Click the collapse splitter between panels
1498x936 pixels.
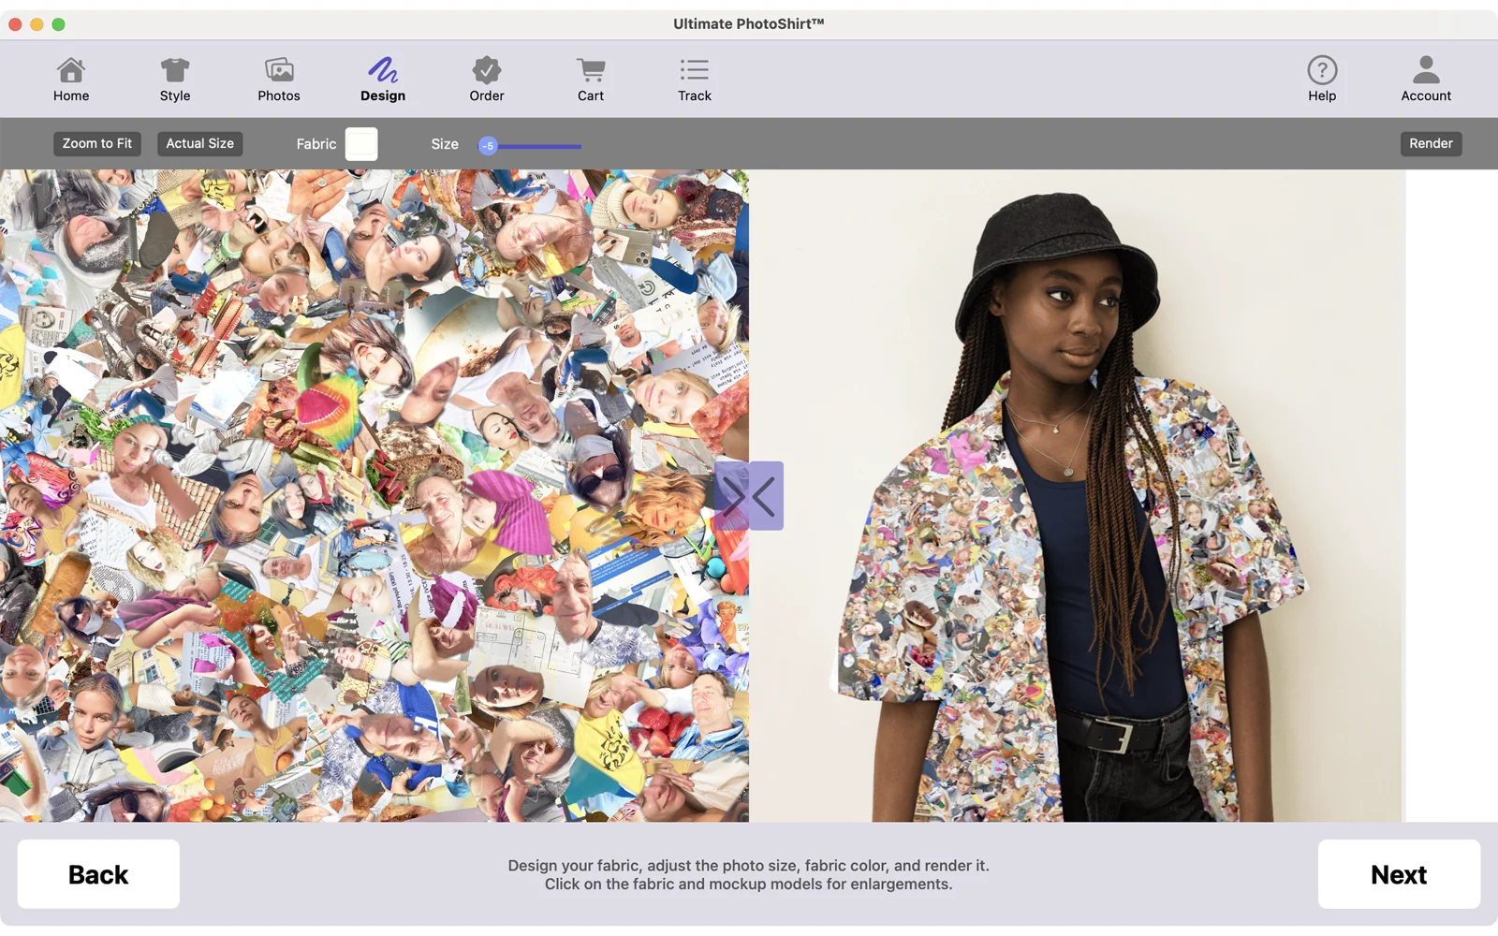click(x=749, y=496)
